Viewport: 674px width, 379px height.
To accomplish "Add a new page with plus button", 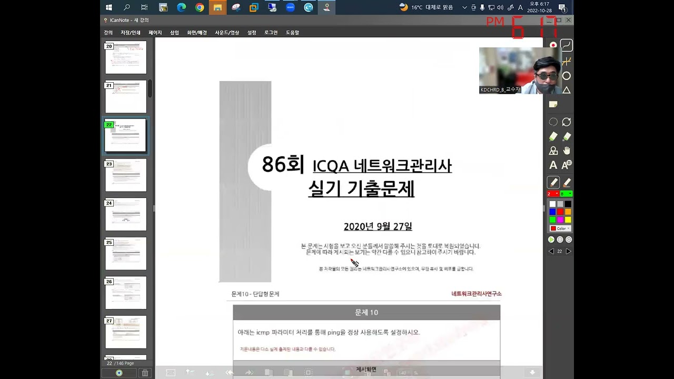I will (x=119, y=373).
